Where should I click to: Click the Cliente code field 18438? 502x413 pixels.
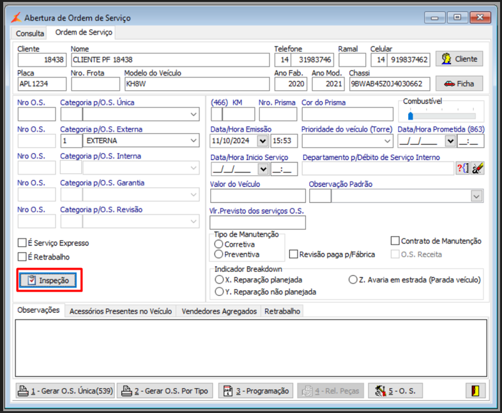point(42,60)
